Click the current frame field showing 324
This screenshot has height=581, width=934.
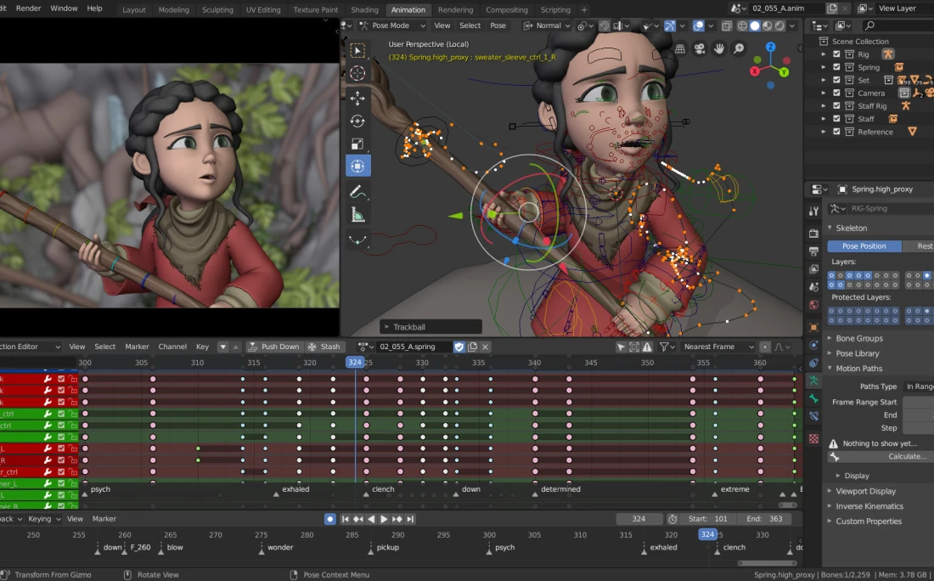coord(639,518)
